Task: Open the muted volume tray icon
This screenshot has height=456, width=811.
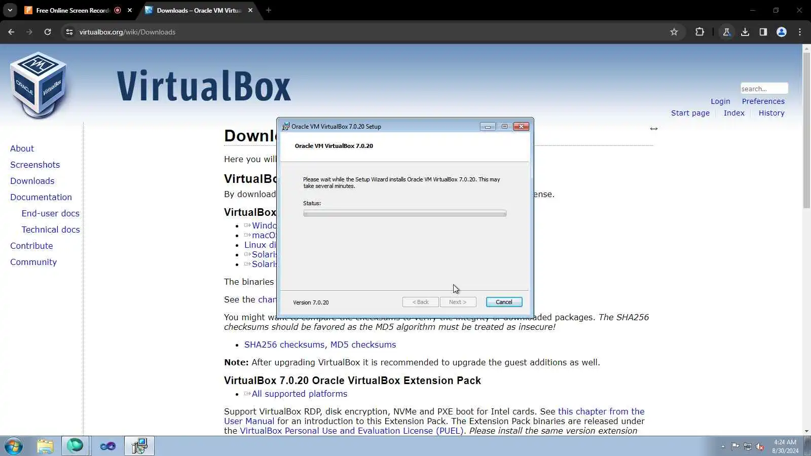Action: tap(760, 446)
